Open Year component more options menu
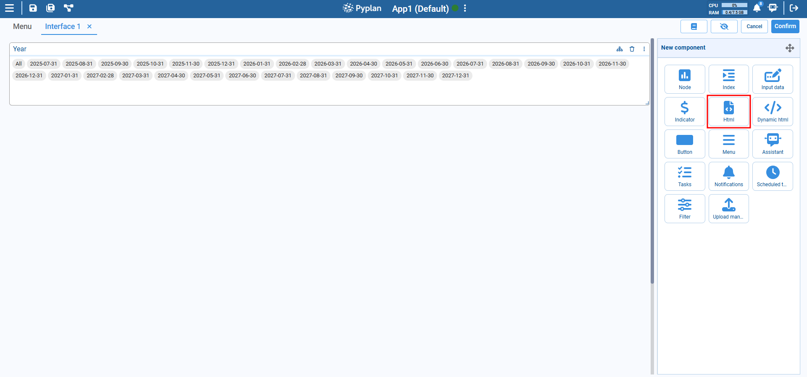This screenshot has width=807, height=377. point(644,49)
